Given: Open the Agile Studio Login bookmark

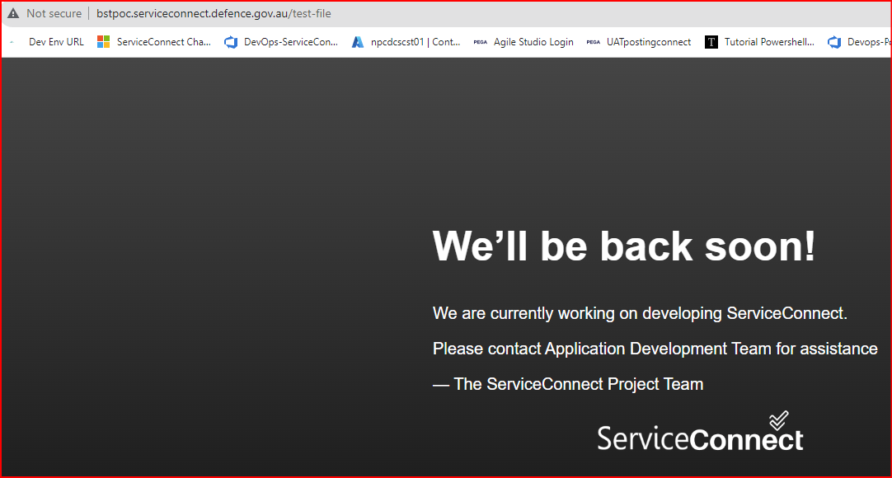Looking at the screenshot, I should pos(533,41).
